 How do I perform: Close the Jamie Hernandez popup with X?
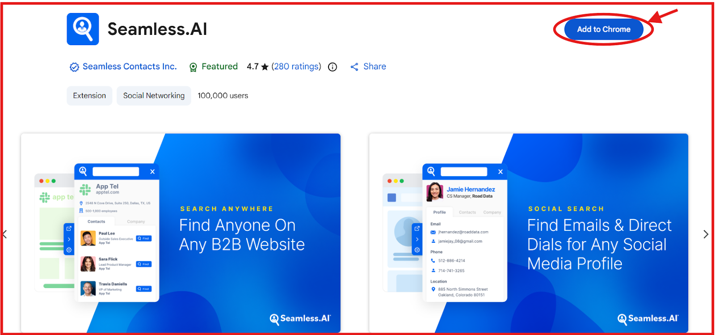coord(500,172)
